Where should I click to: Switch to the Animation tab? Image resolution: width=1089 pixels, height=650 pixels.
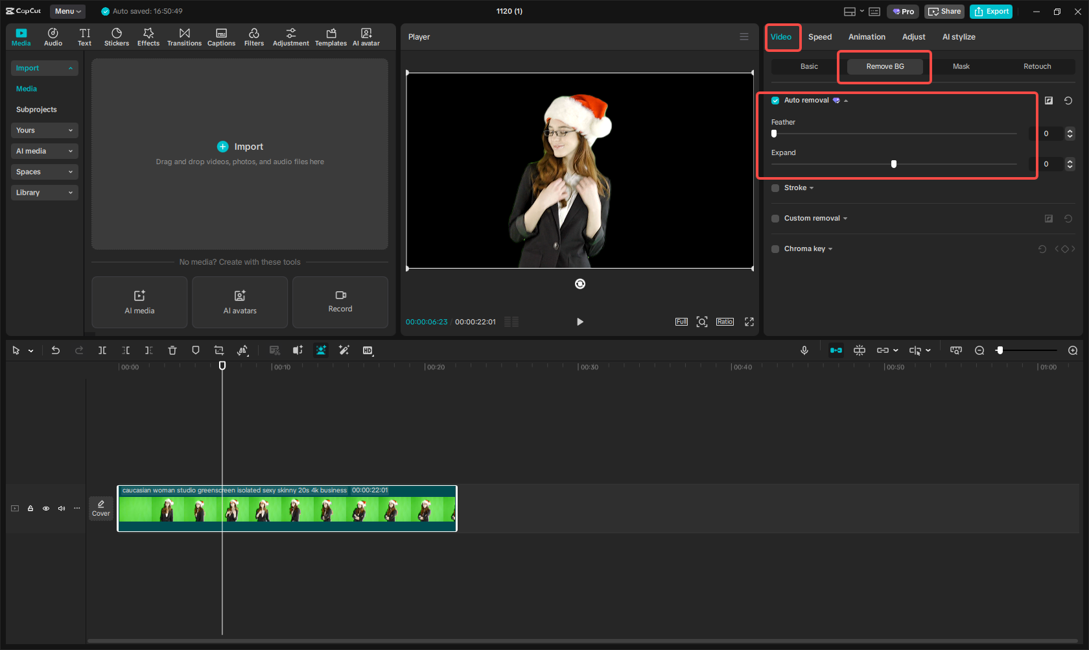pos(867,36)
